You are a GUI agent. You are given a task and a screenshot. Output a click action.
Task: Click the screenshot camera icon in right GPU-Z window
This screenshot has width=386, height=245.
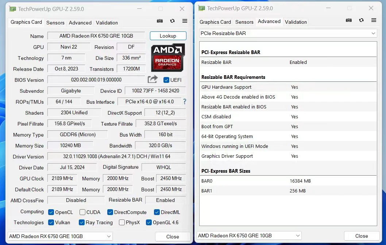349,20
